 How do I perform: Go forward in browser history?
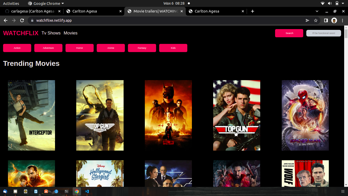coord(14,20)
